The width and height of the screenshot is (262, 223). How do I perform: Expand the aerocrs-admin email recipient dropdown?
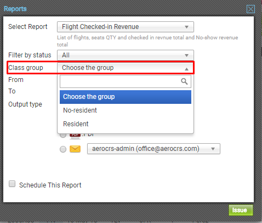(153, 149)
